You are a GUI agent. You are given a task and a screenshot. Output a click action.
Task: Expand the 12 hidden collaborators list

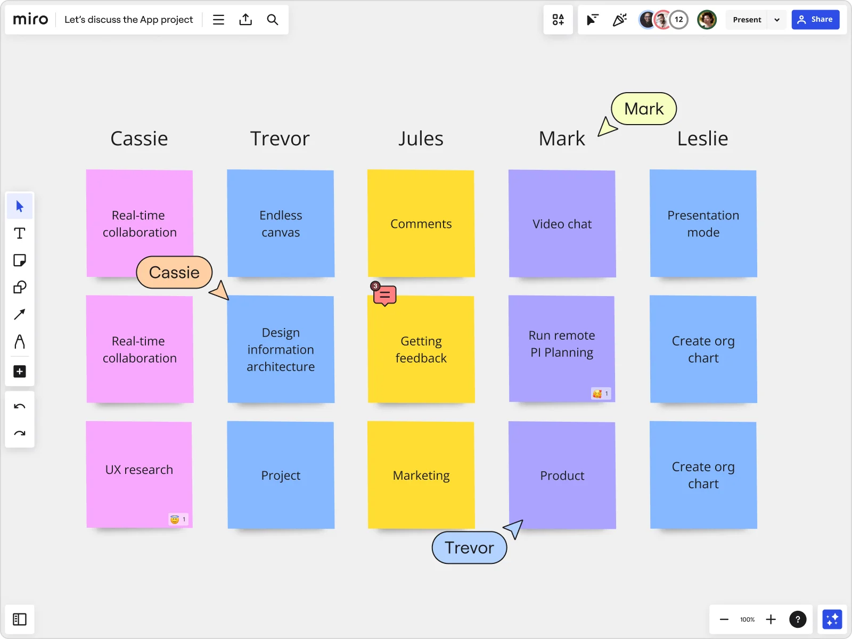(679, 20)
